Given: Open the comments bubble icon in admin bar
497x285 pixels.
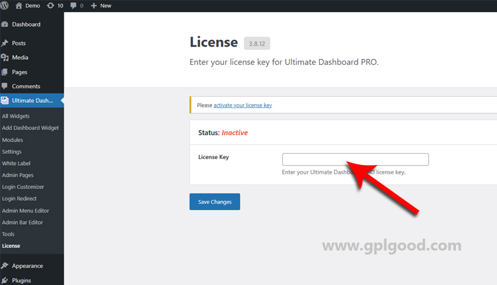Looking at the screenshot, I should (x=72, y=5).
